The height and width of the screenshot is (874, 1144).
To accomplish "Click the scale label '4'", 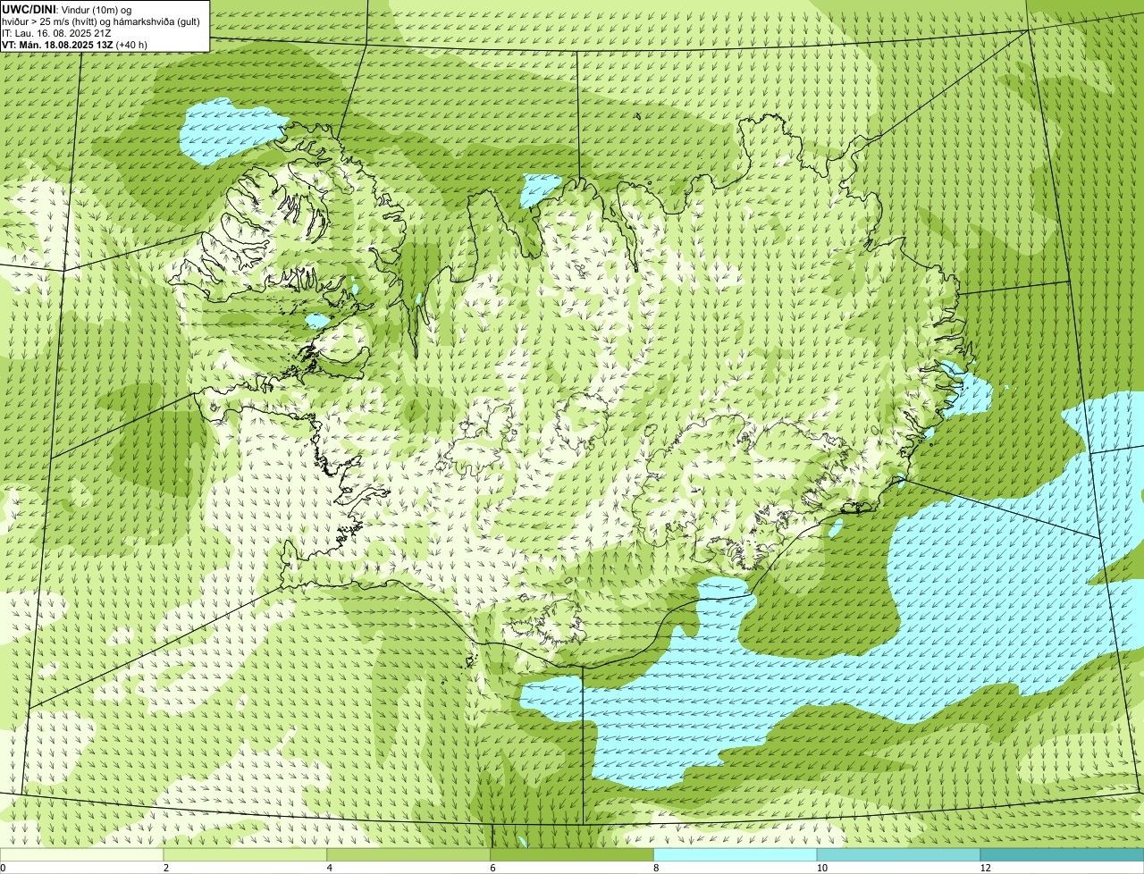I will point(330,868).
